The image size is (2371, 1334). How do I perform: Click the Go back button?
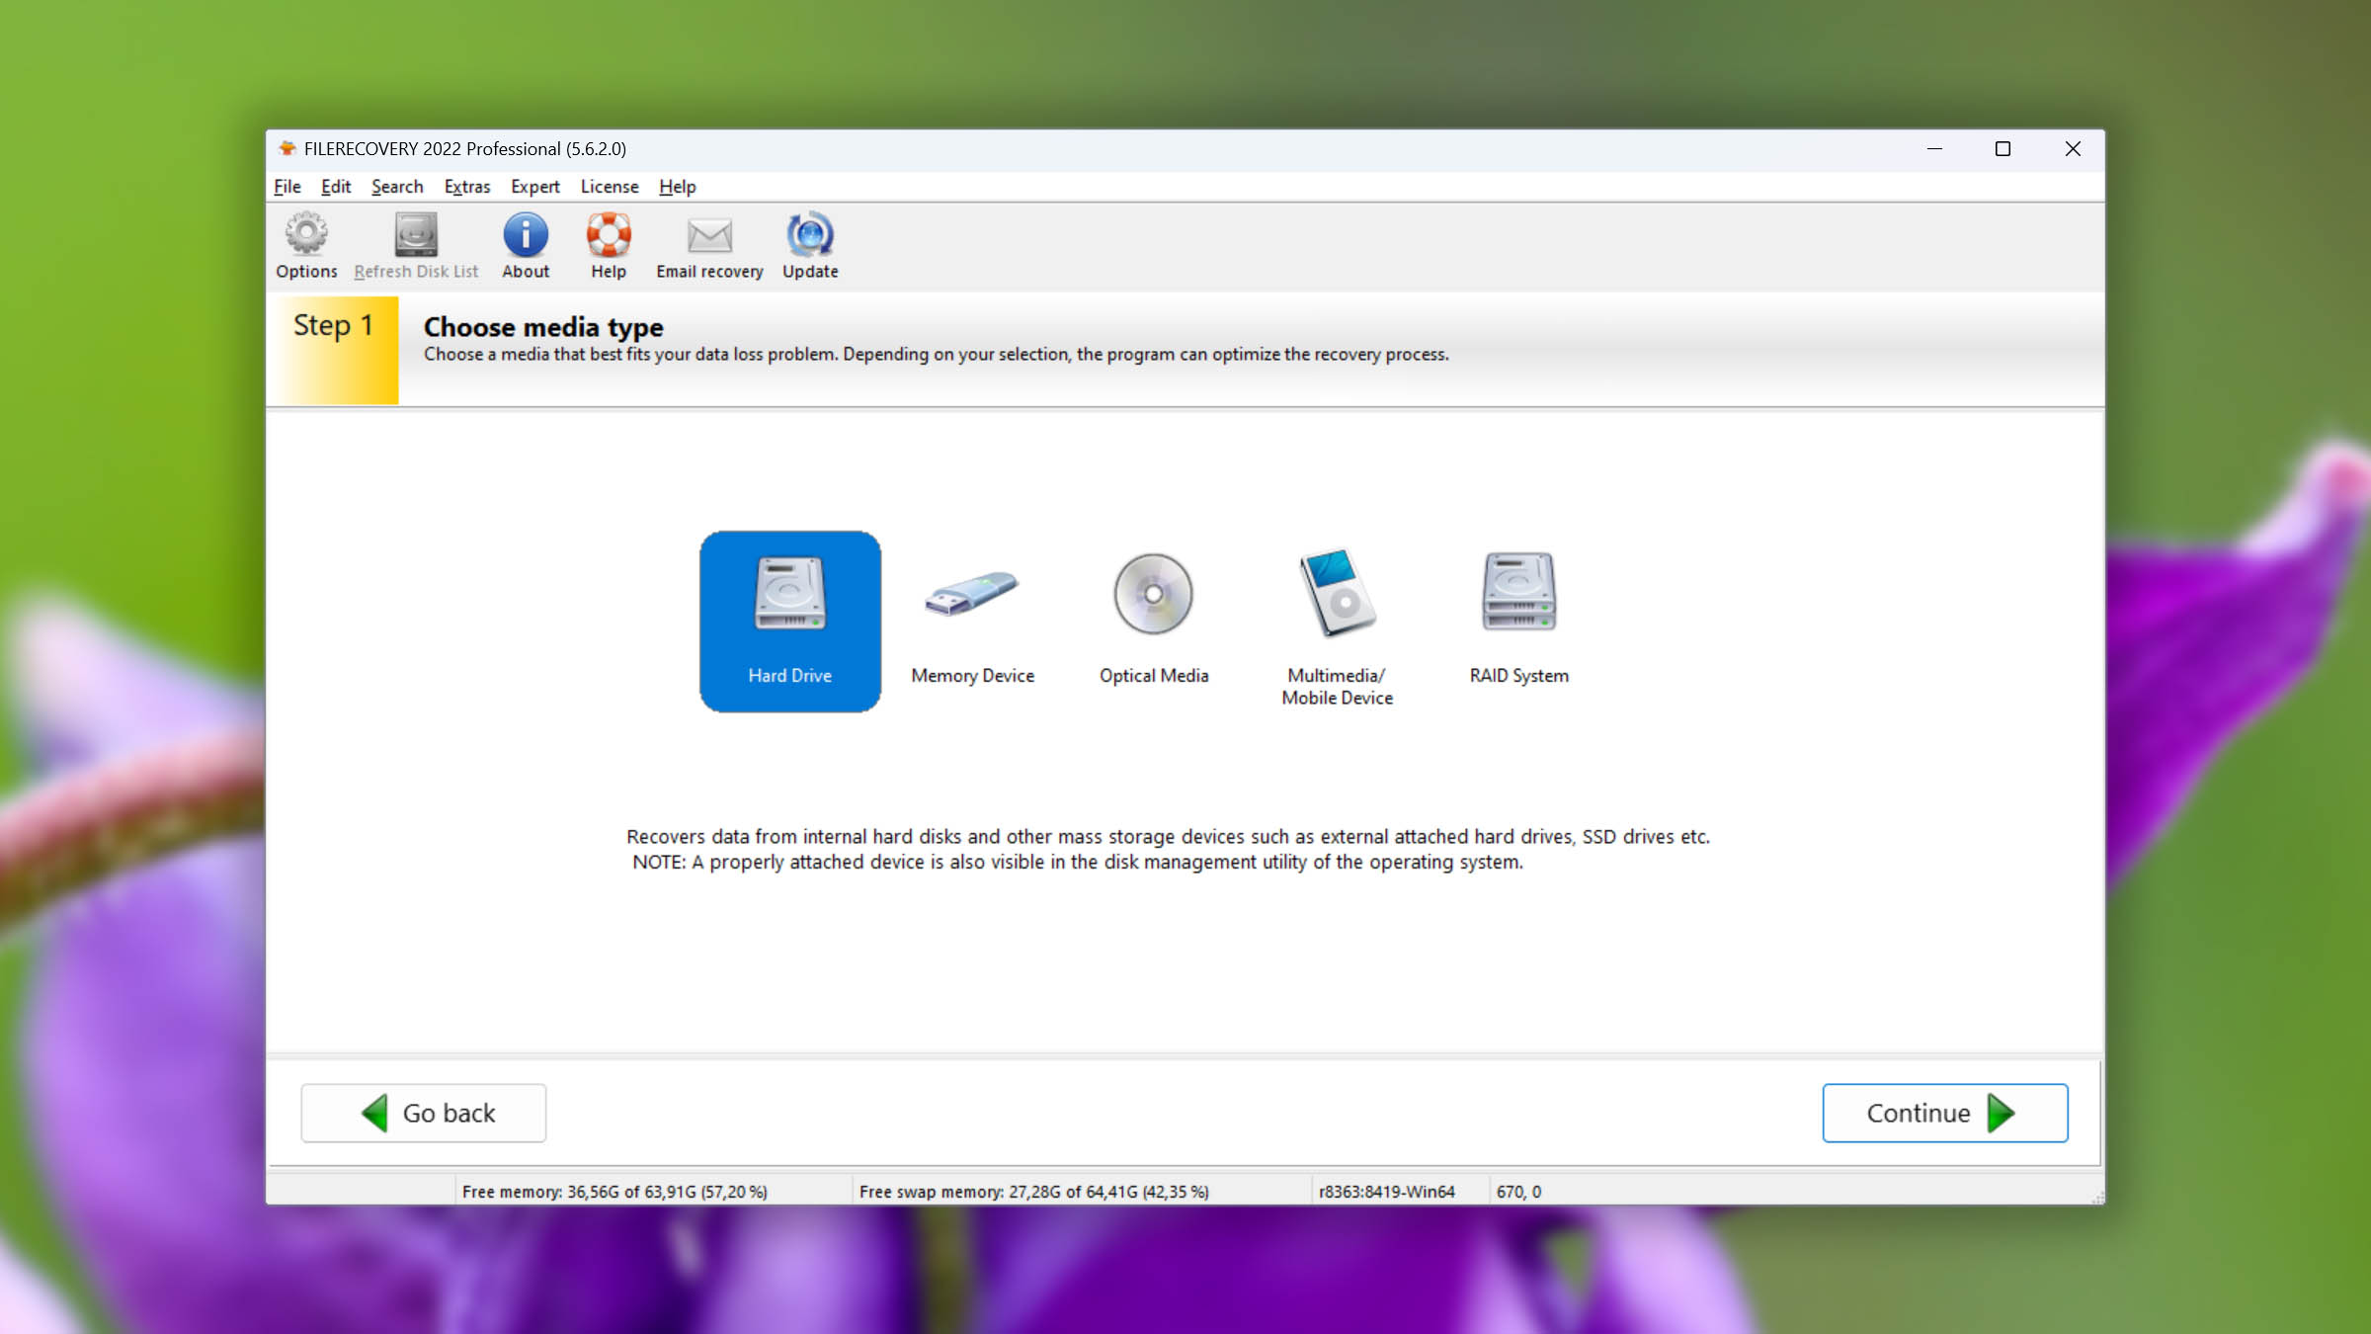pos(423,1113)
